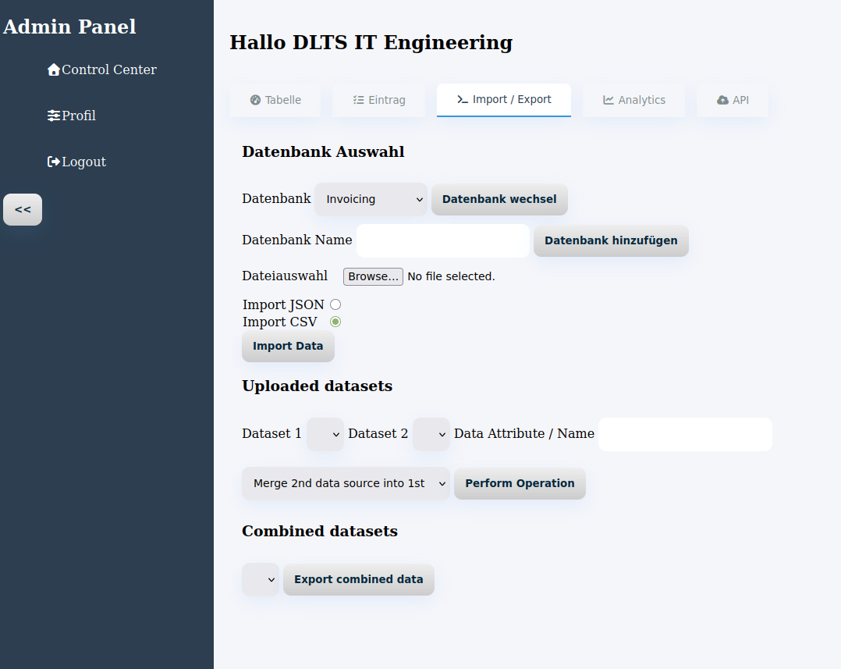Click the terminal icon on Import / Export
This screenshot has width=841, height=669.
(x=463, y=99)
